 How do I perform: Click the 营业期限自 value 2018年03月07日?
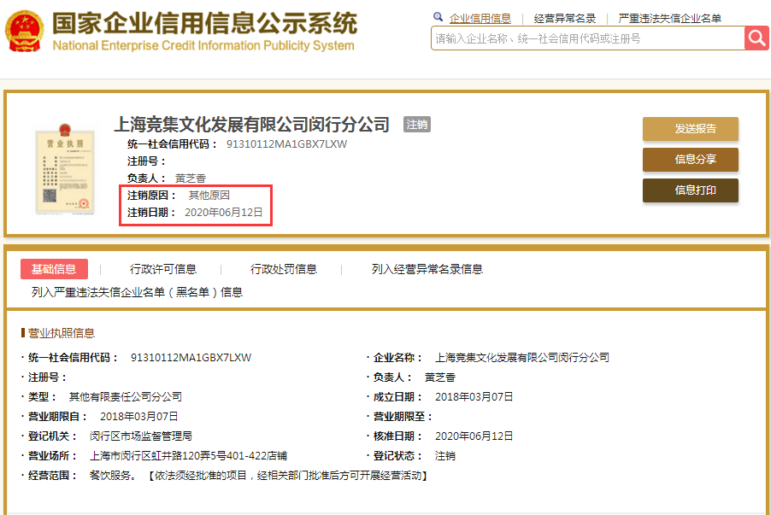point(139,416)
